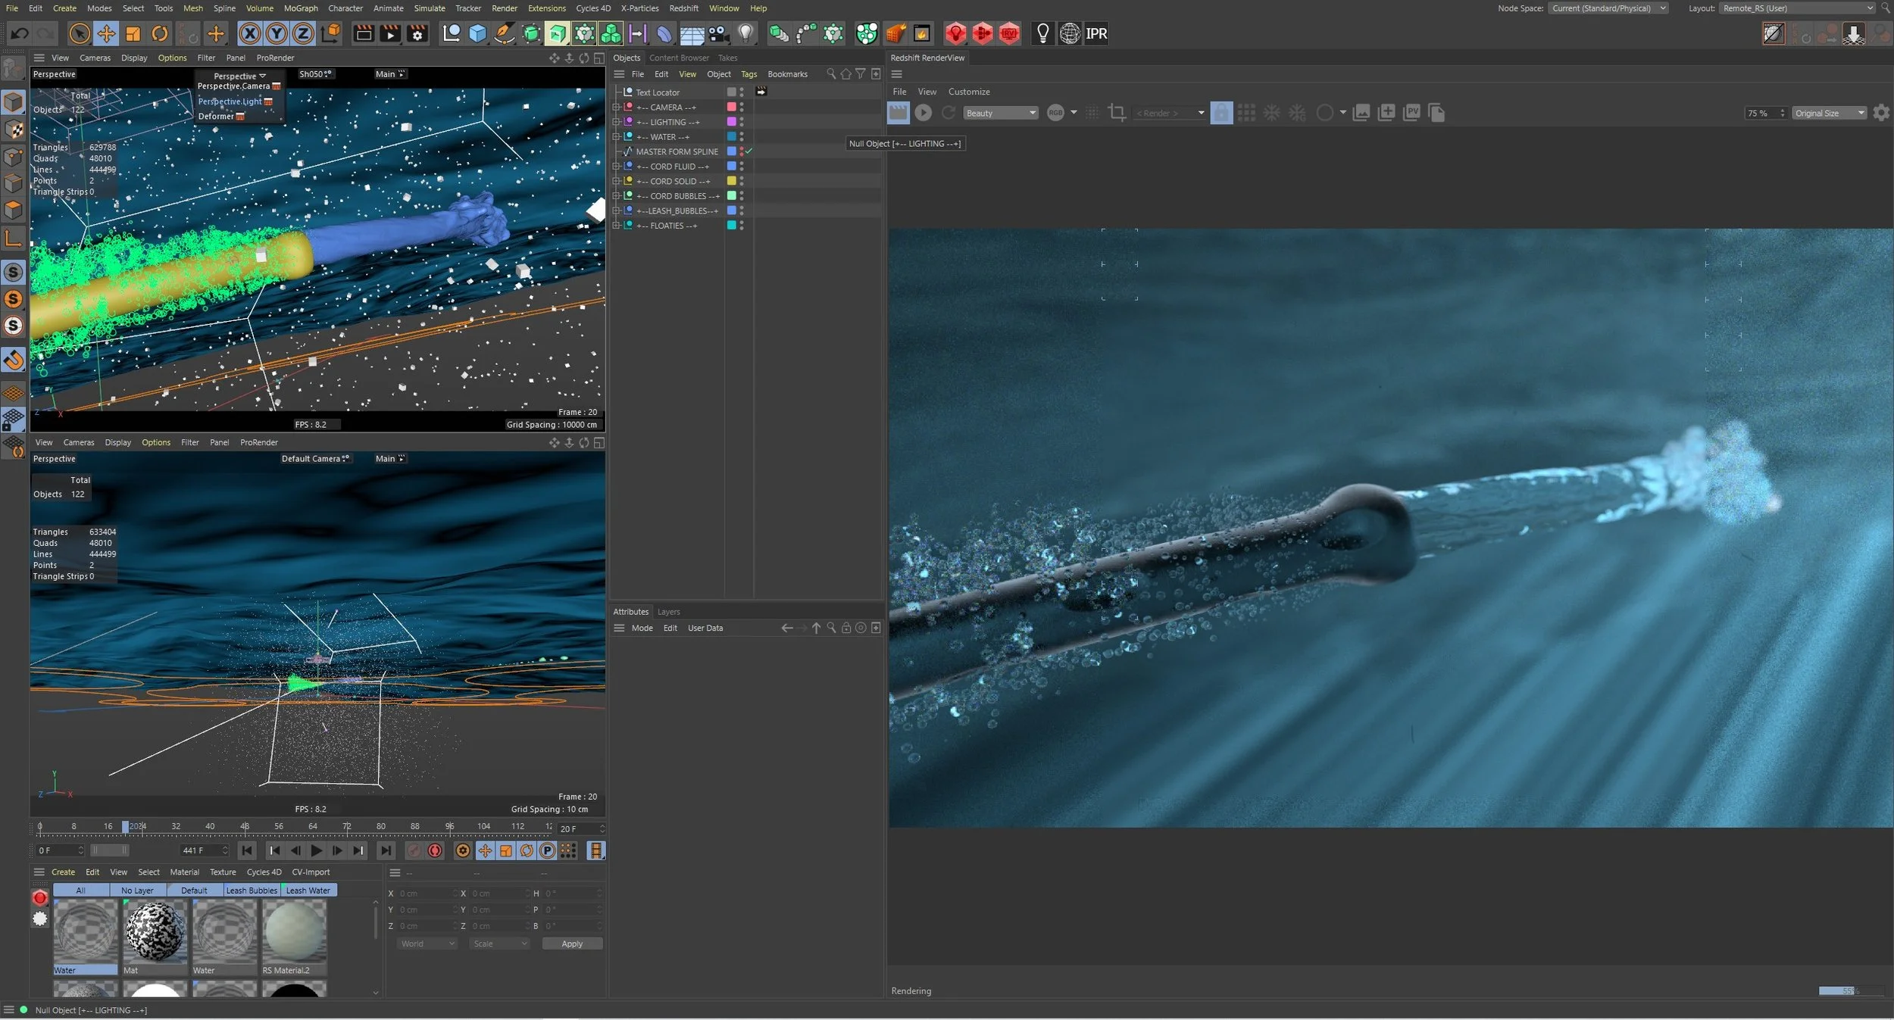Screen dimensions: 1894x1020
Task: Select the Rotate tool in top toolbar
Action: coord(160,33)
